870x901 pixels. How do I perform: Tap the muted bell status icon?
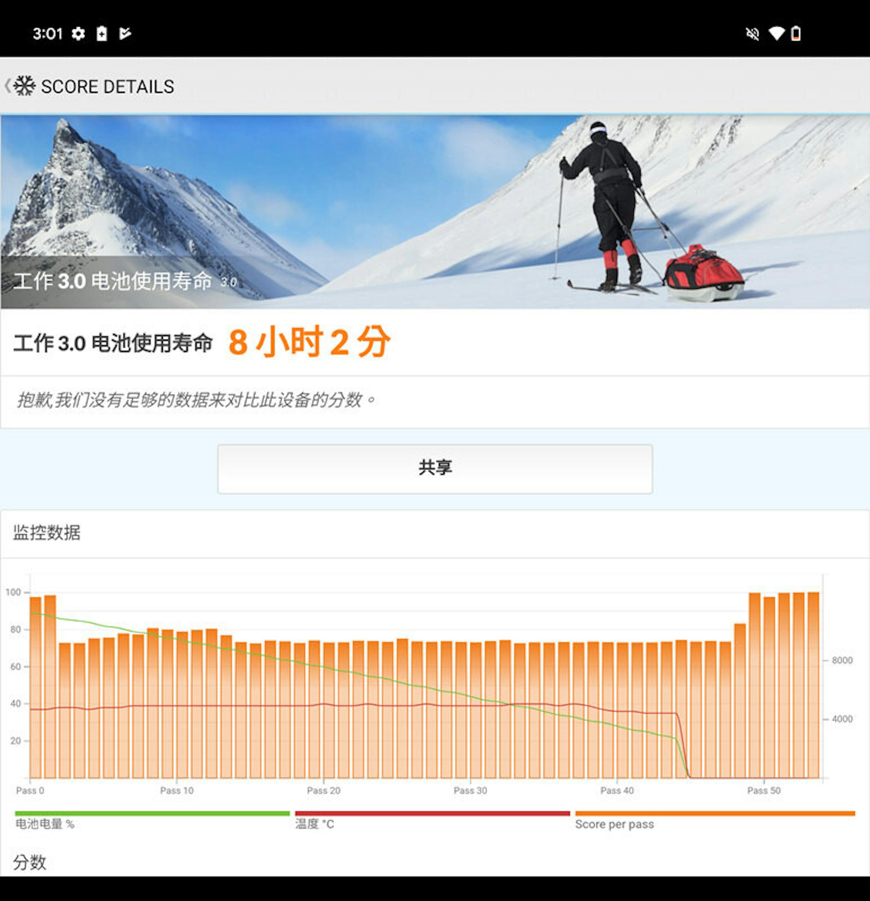tap(752, 34)
